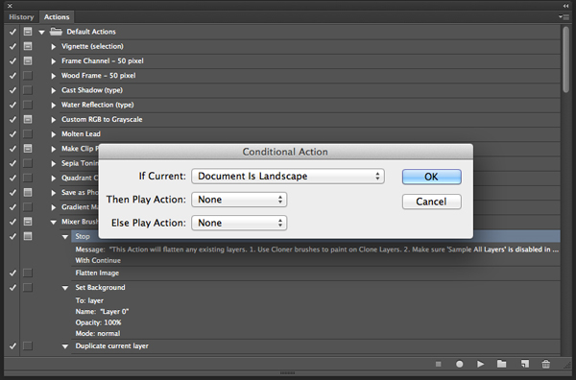Click the Delete trash icon
Image resolution: width=576 pixels, height=380 pixels.
(546, 364)
